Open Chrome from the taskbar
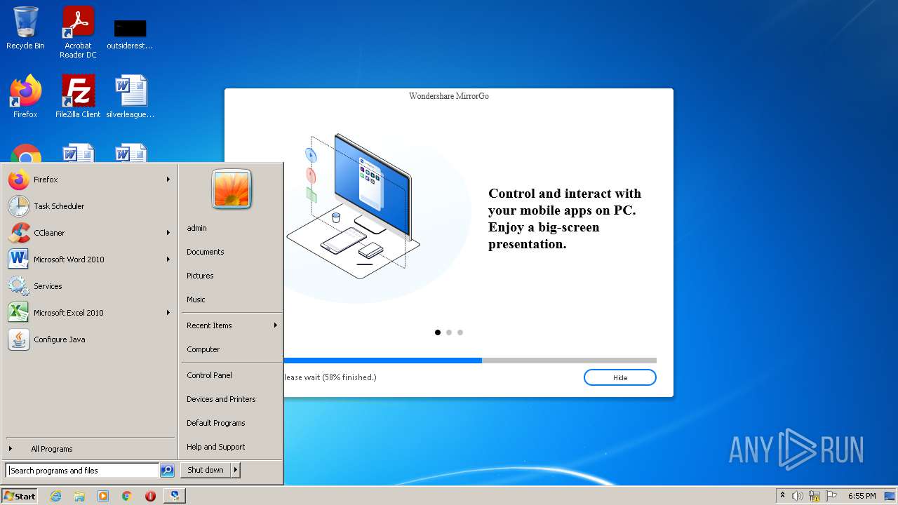898x505 pixels. coord(127,496)
